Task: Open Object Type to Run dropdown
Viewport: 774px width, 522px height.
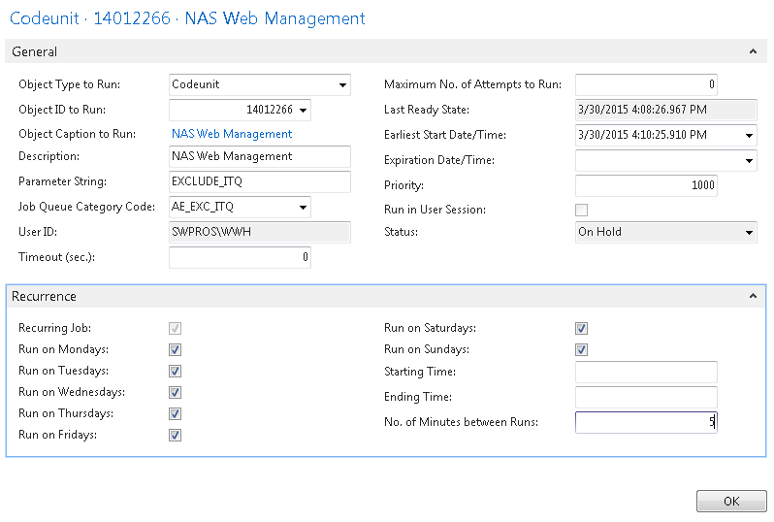Action: [342, 85]
